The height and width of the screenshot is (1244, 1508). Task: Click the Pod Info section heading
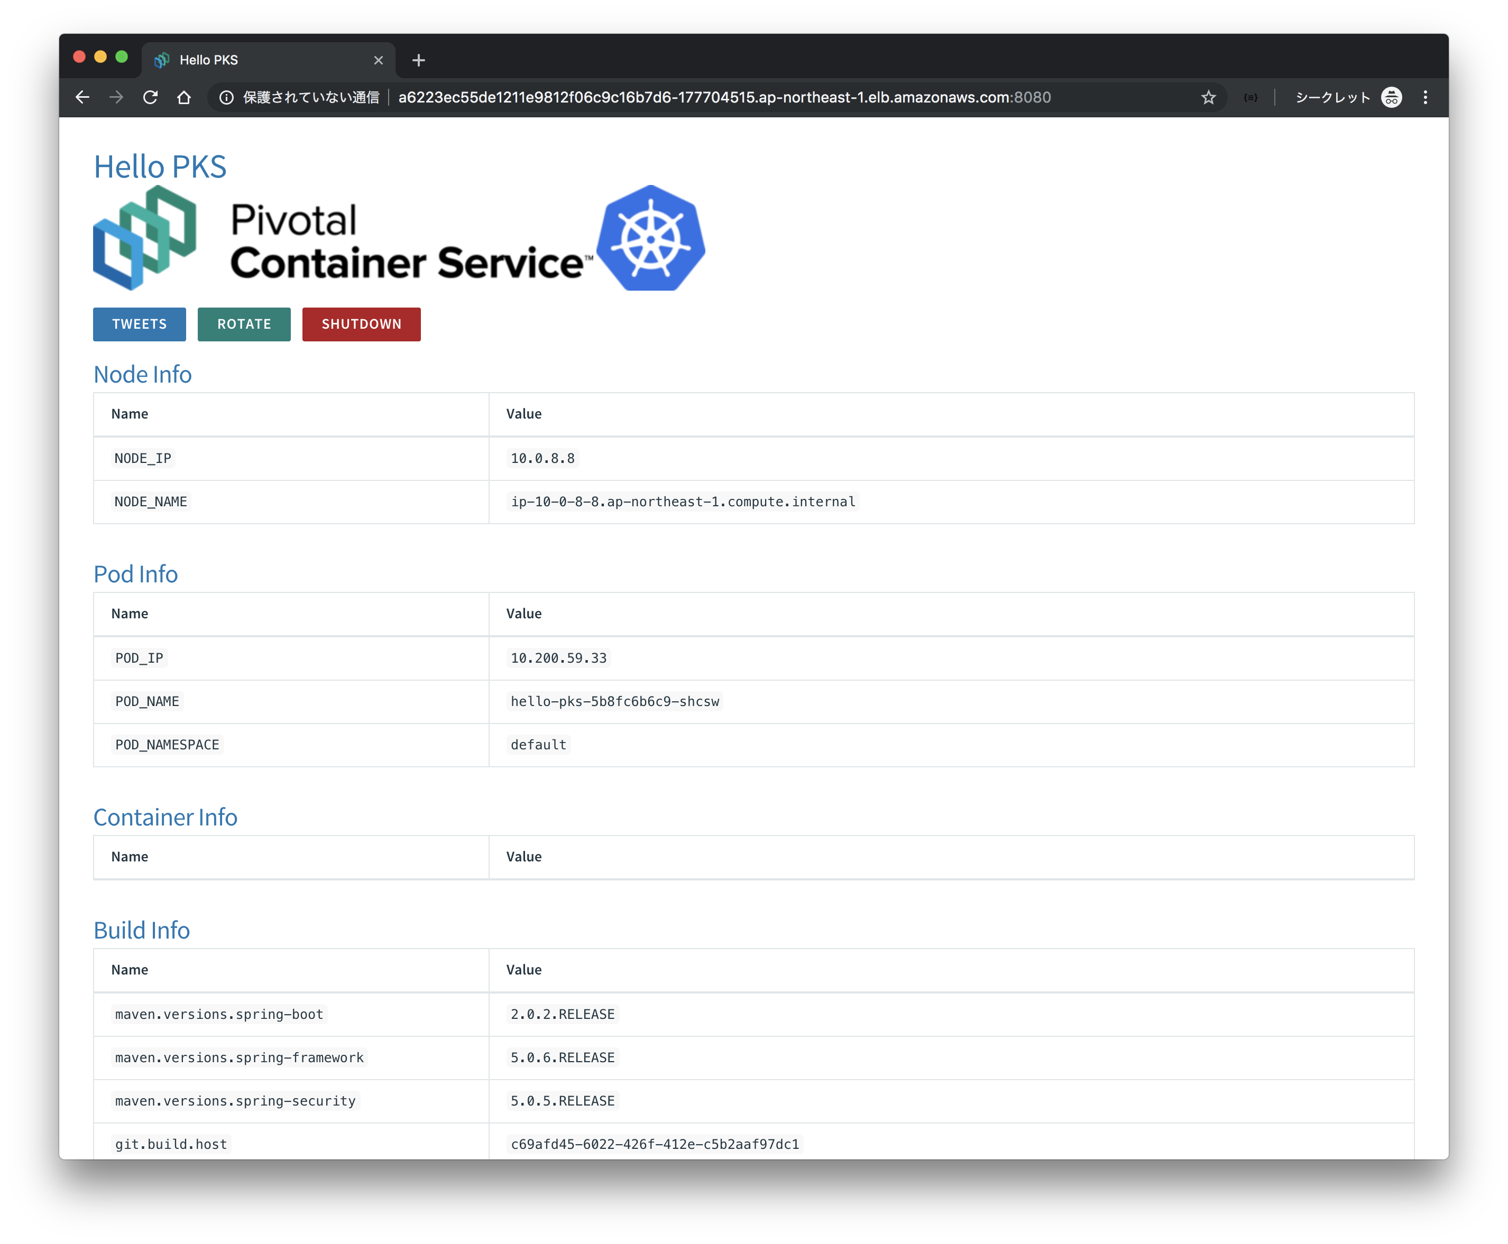point(135,575)
